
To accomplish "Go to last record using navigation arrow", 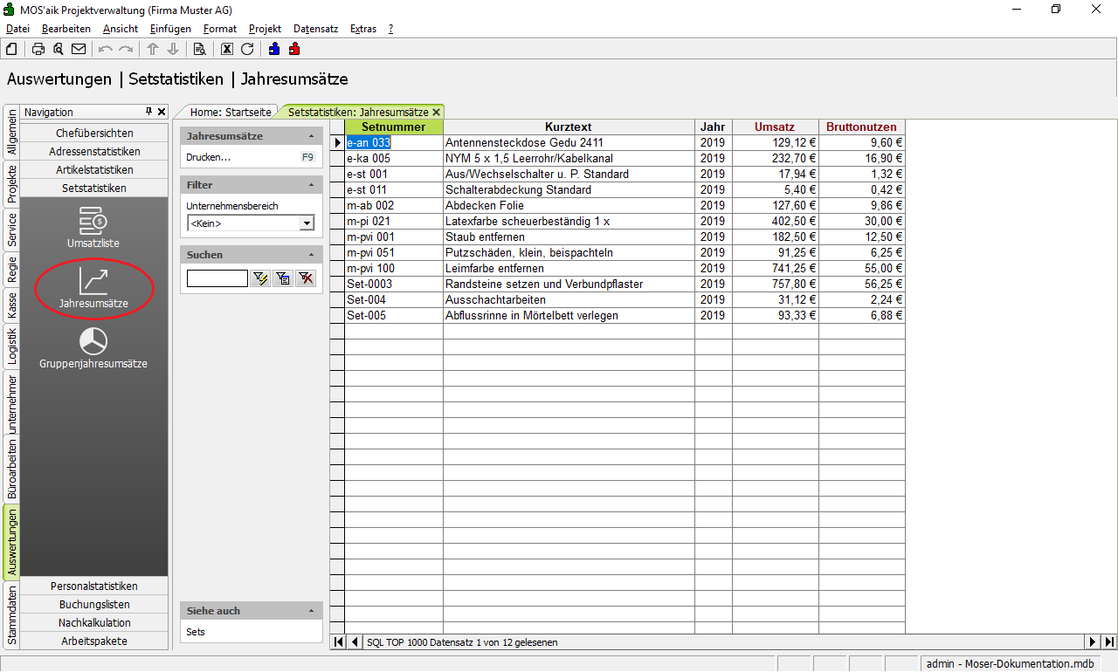I will point(1109,642).
